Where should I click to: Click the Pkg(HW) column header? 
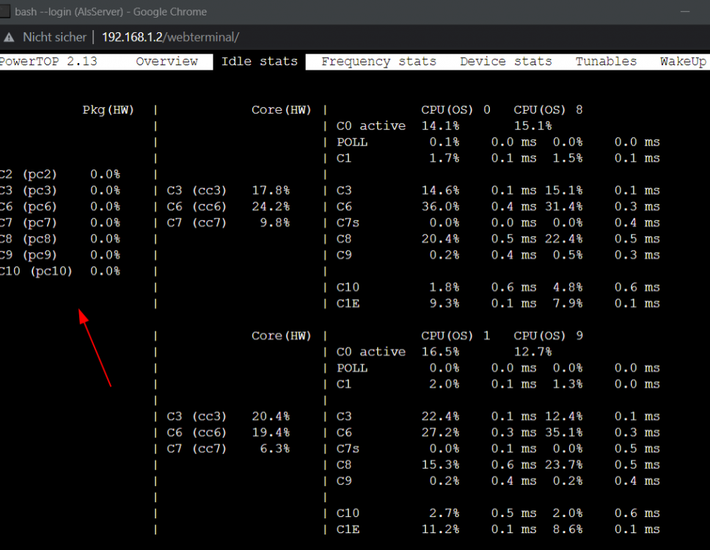[x=109, y=110]
